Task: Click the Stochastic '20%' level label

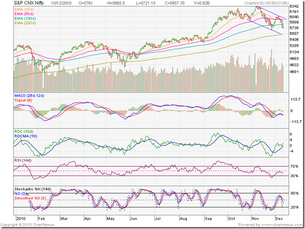Action: (x=295, y=207)
